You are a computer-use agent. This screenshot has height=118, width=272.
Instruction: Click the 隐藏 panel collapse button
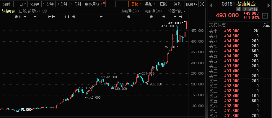coord(190,4)
